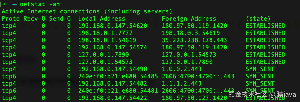Click foreign address 180.97.50.119.1420 in the 54574 row
This screenshot has width=300, height=102.
(x=194, y=47)
